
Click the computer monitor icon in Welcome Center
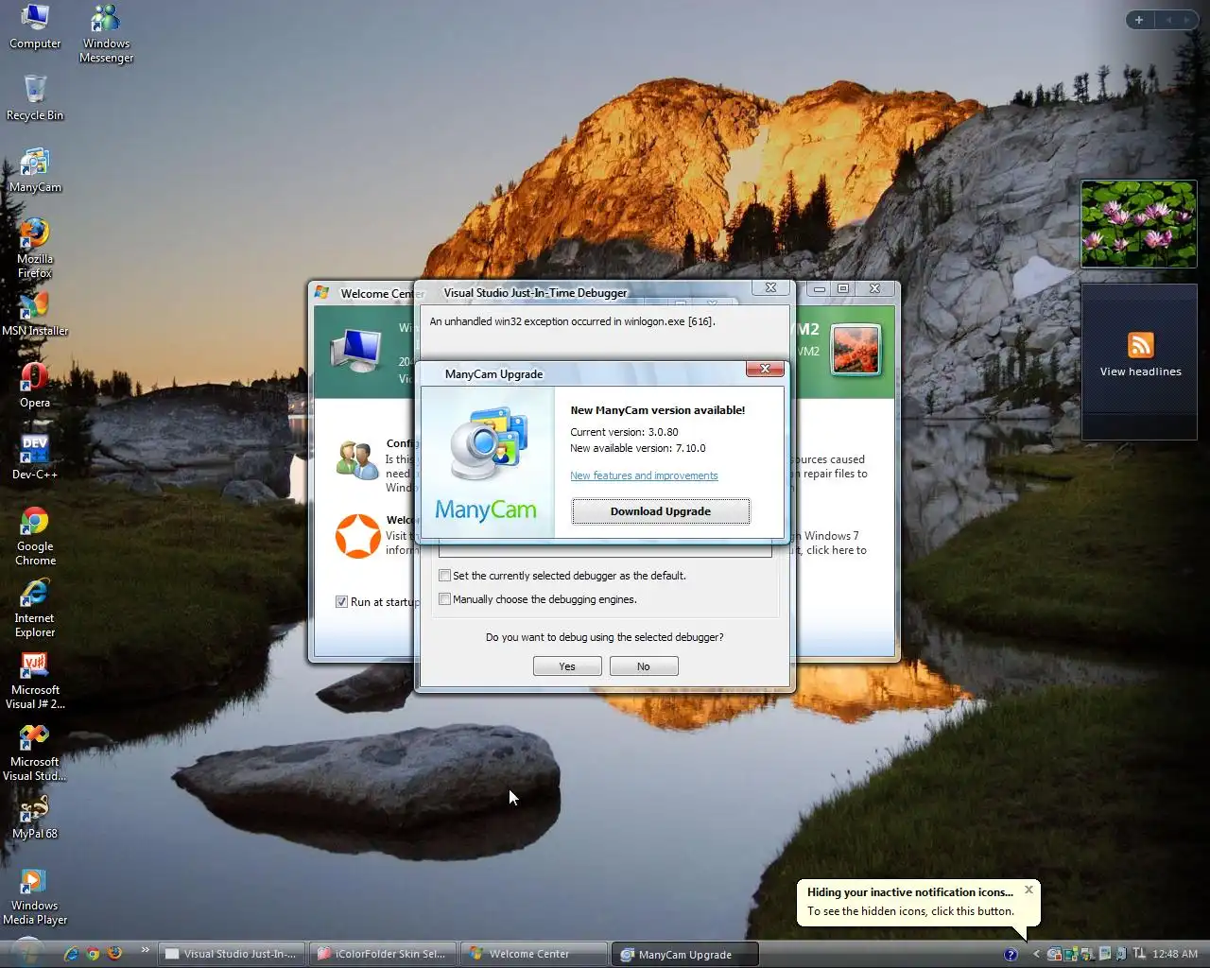click(x=355, y=350)
